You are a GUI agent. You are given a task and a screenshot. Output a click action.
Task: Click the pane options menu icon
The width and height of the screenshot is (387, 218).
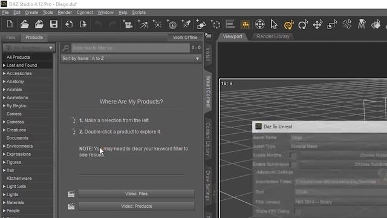(x=208, y=36)
